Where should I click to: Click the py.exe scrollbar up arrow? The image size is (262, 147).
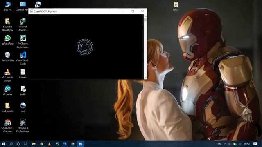(x=145, y=16)
